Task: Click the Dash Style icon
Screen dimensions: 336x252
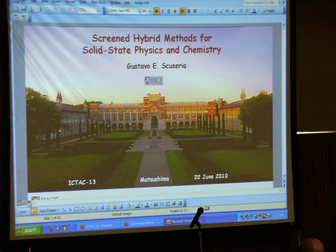Action: pos(162,204)
